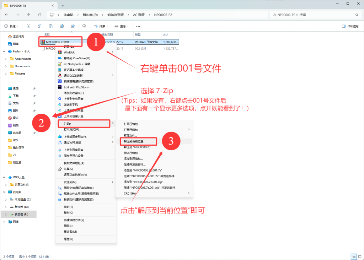Click the Up arrow navigation icon
The image size is (364, 260).
pos(28,15)
